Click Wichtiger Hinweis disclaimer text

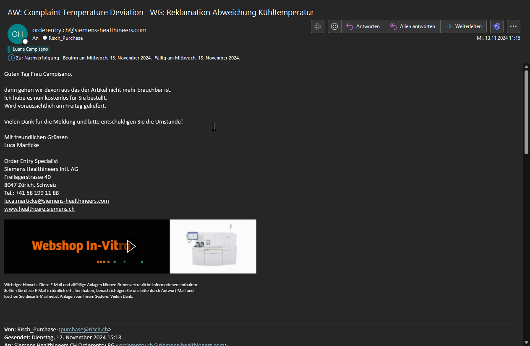[101, 290]
